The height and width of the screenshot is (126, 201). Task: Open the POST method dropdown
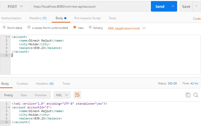pos(15,6)
